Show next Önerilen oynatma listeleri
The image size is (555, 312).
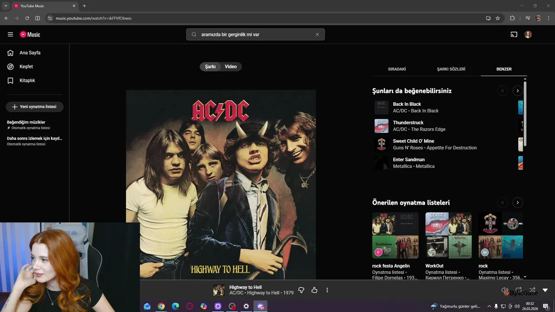tap(517, 202)
